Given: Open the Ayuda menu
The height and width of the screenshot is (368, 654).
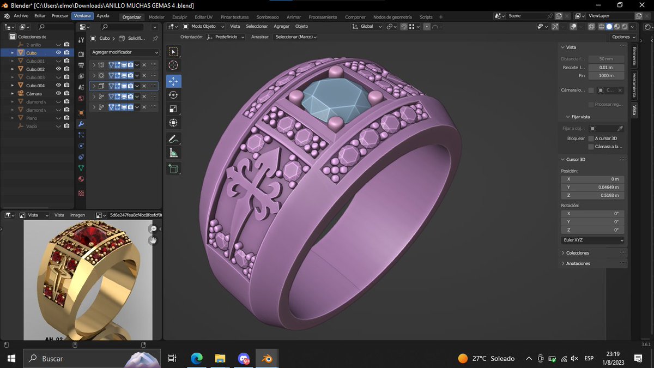Looking at the screenshot, I should (x=103, y=16).
